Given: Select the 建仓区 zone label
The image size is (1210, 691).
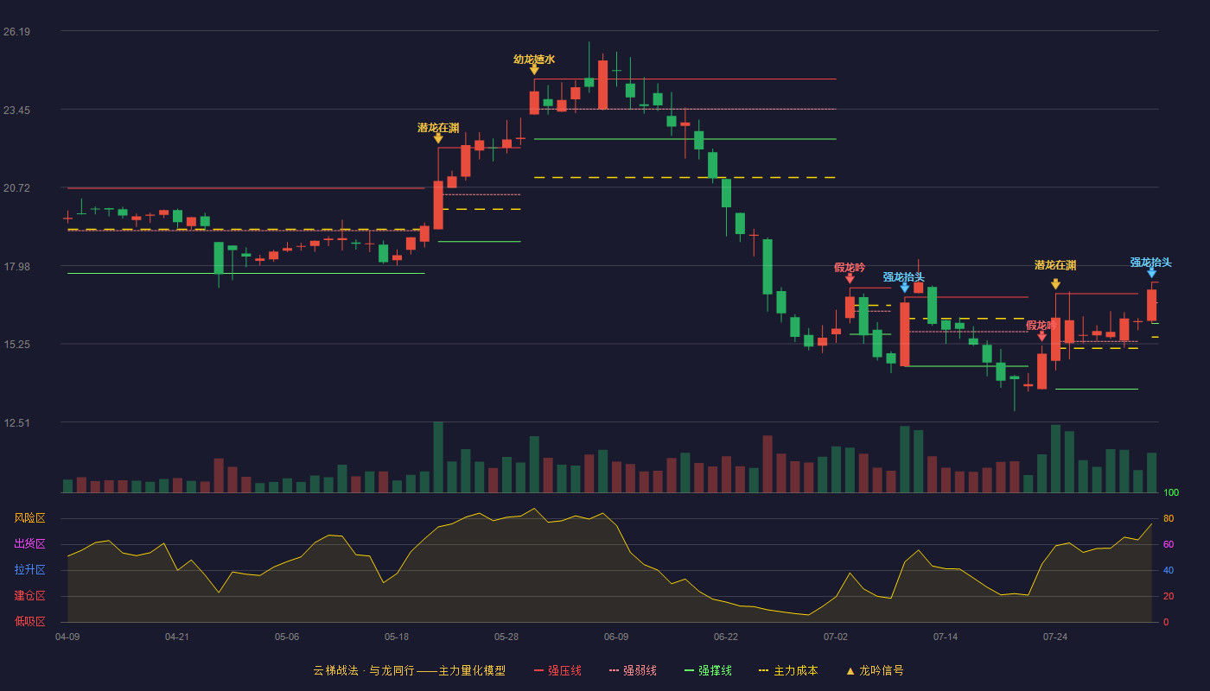Looking at the screenshot, I should pyautogui.click(x=29, y=596).
